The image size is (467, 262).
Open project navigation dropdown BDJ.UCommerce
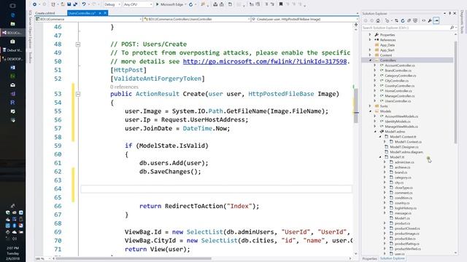coord(88,19)
